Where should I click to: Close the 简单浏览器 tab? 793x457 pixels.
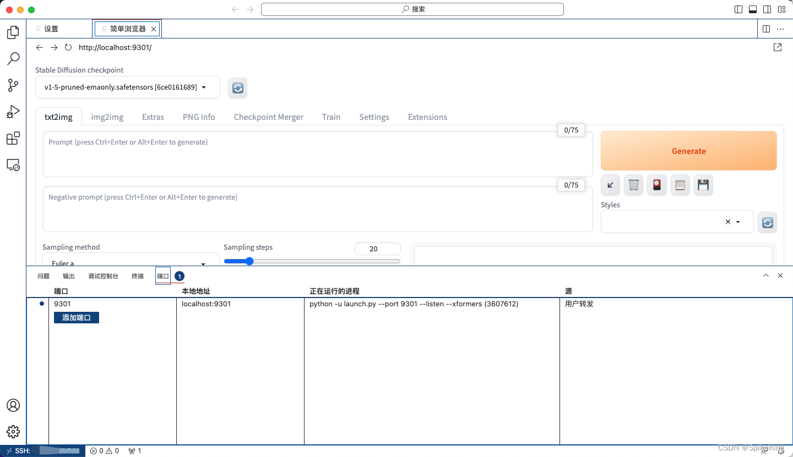click(154, 29)
